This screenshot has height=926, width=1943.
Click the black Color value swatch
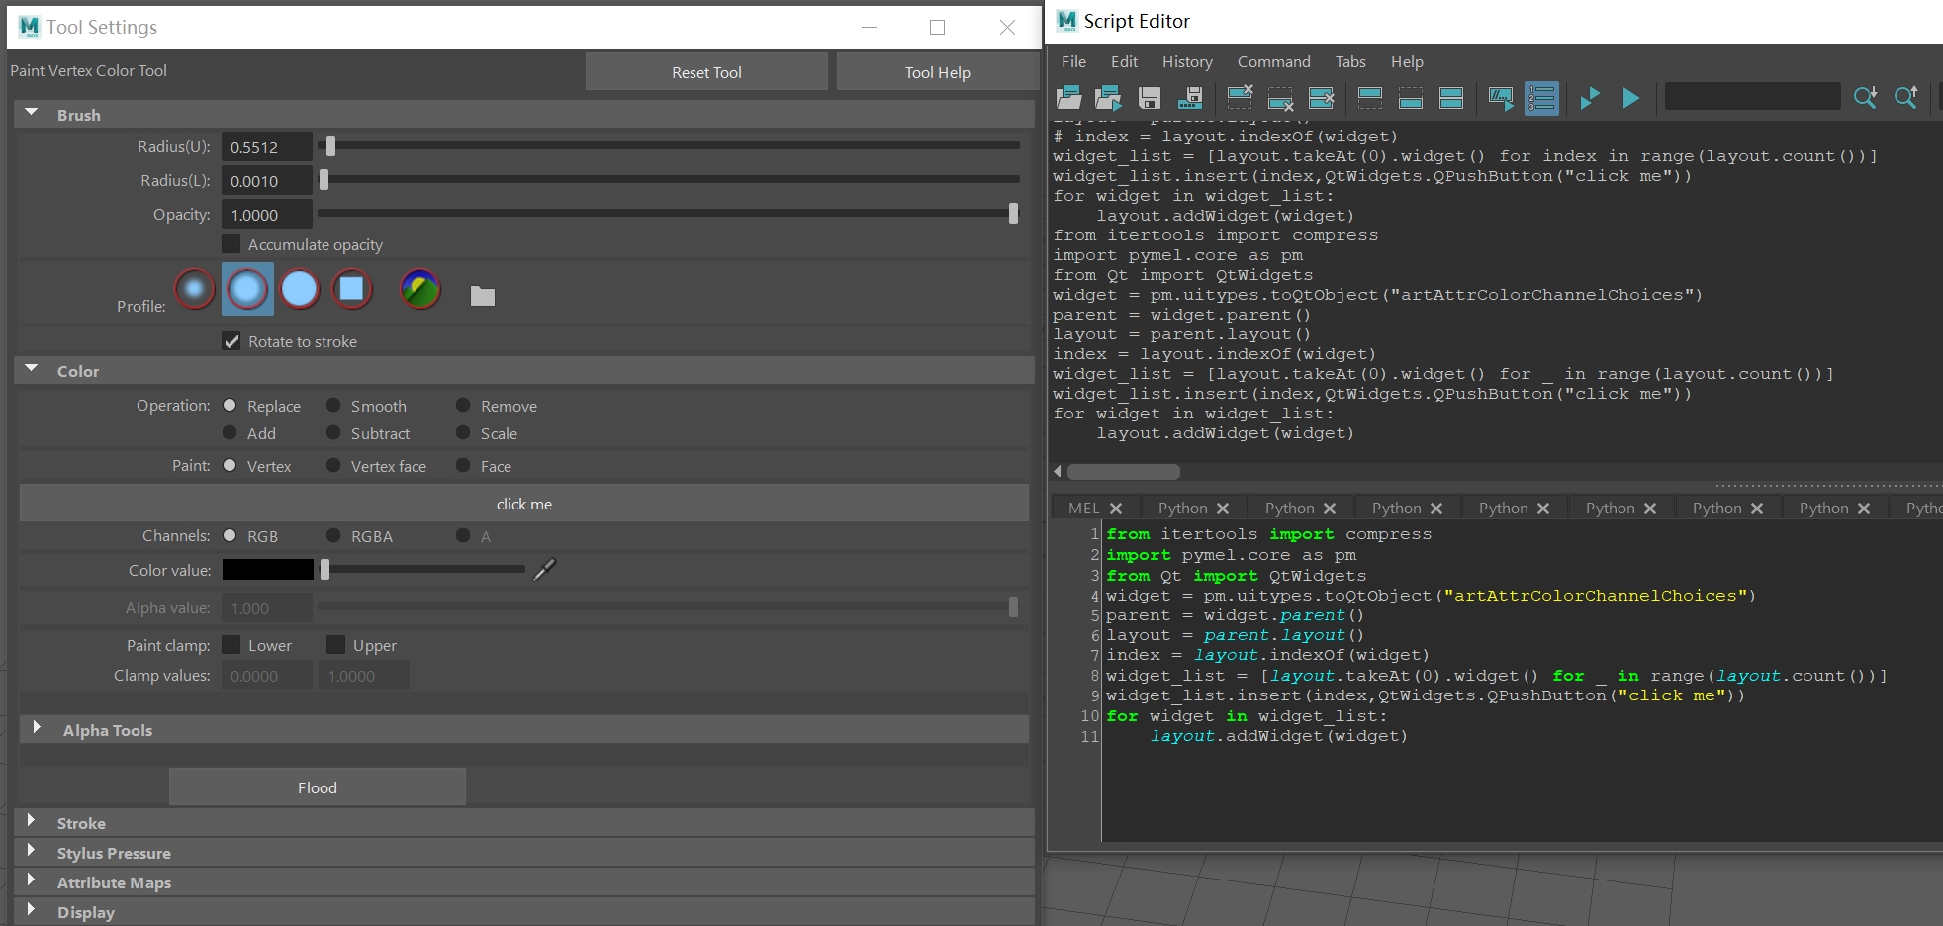(267, 569)
